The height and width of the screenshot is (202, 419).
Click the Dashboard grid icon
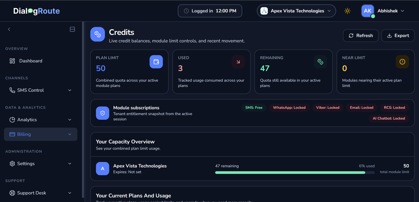pyautogui.click(x=12, y=61)
